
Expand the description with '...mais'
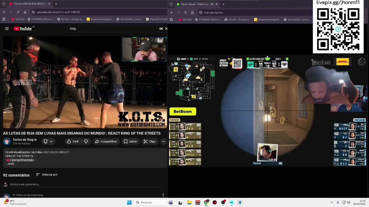click(10, 164)
